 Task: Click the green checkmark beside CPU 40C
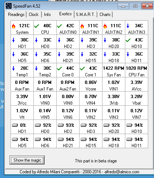[36, 26]
